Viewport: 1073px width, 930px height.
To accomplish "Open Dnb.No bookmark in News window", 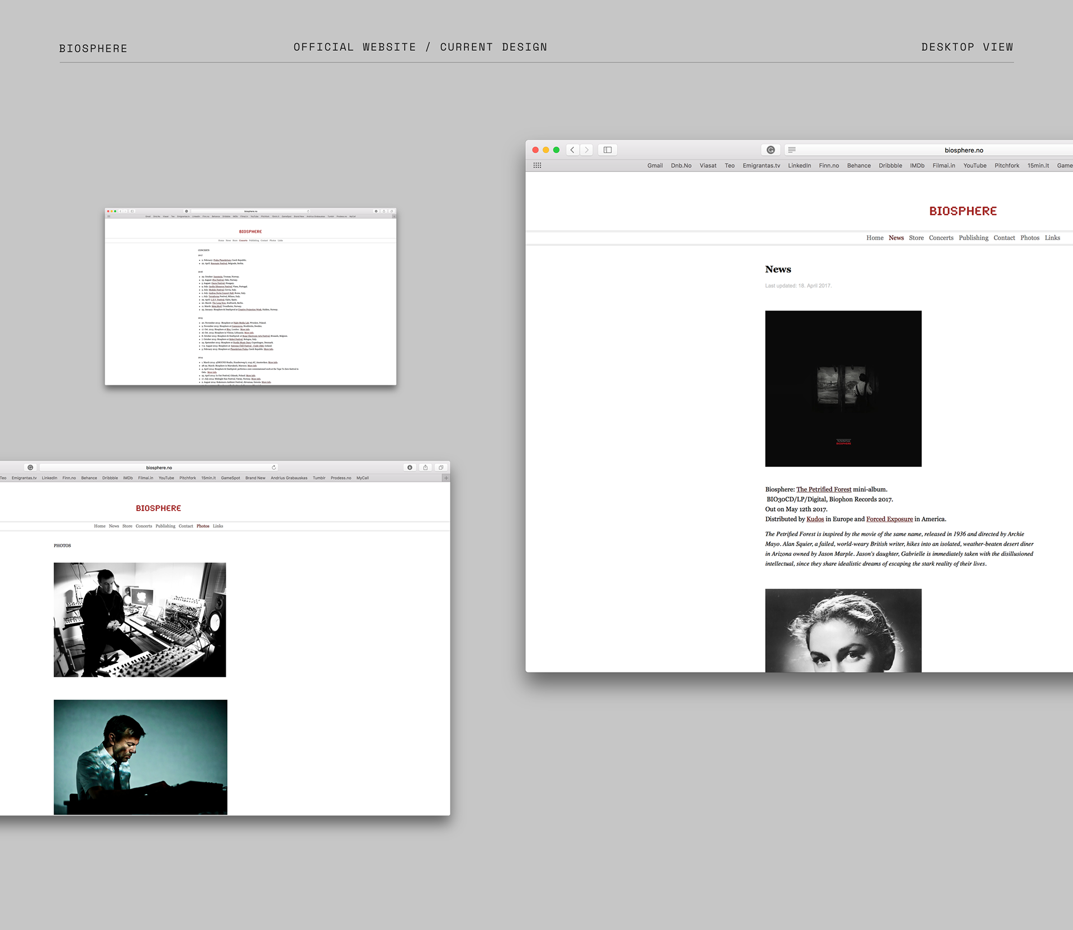I will click(681, 165).
